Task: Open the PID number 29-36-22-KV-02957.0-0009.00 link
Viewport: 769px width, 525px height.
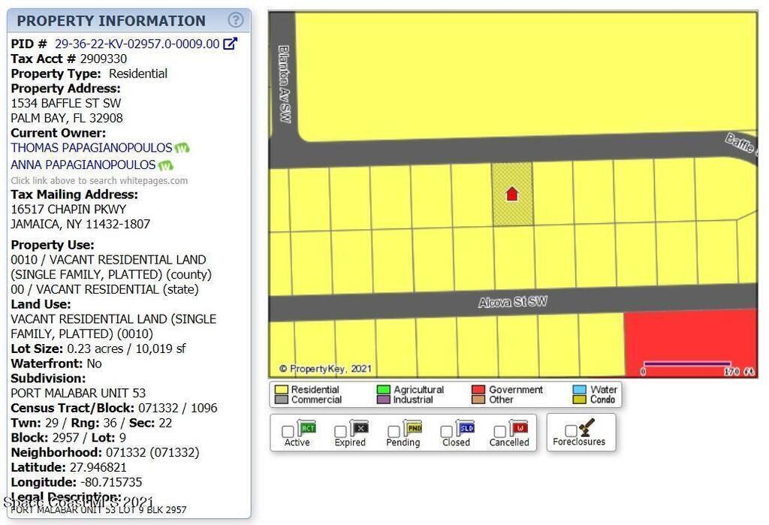Action: [x=137, y=44]
